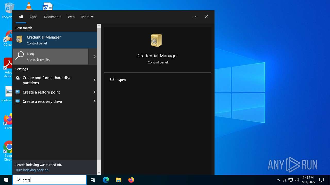
Task: Select Create a restore point result
Action: 55,92
